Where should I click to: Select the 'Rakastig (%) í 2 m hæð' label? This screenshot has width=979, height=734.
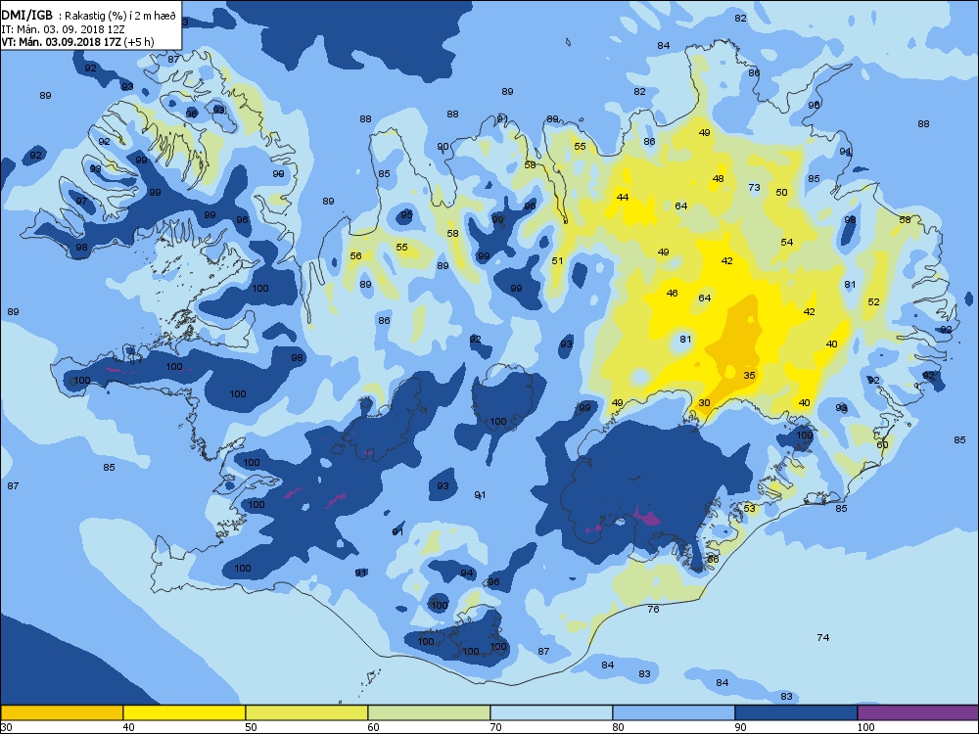(x=121, y=17)
